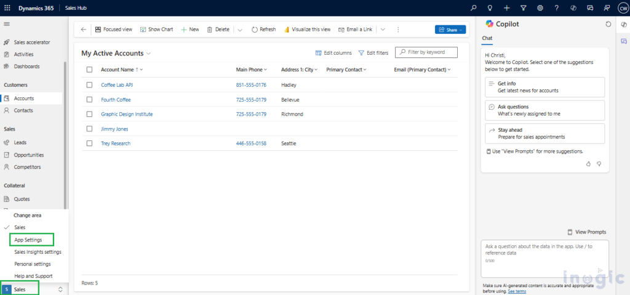The width and height of the screenshot is (630, 295).
Task: Open the app launcher waffle icon
Action: click(x=7, y=7)
